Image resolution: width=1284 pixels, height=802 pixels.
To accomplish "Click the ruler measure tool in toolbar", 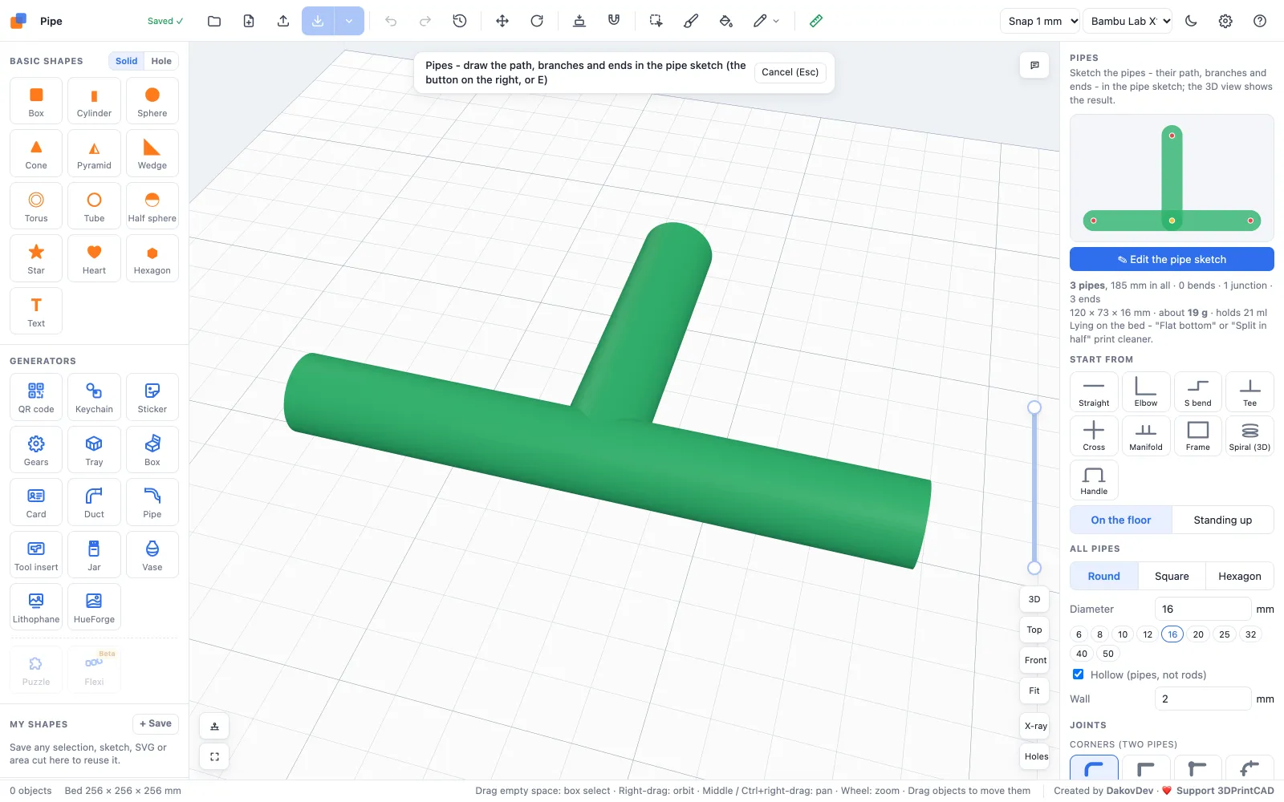I will pos(815,21).
